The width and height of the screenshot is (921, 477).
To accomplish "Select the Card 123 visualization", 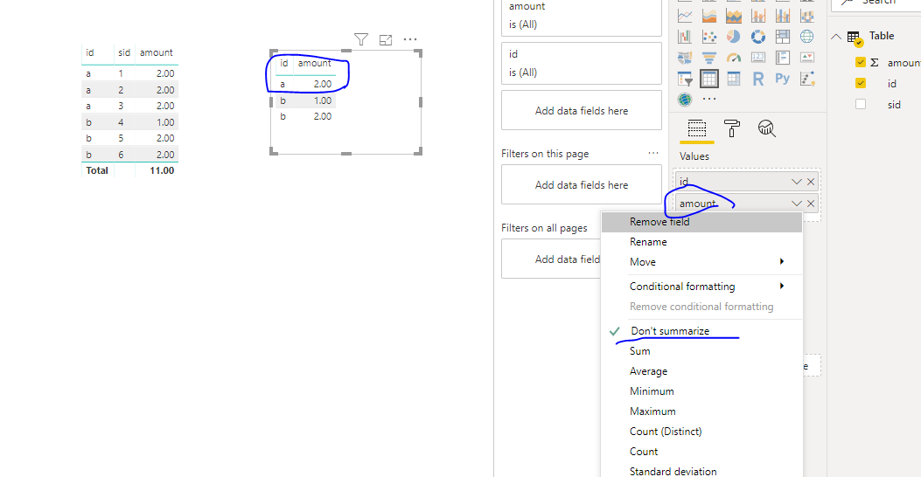I will point(758,58).
